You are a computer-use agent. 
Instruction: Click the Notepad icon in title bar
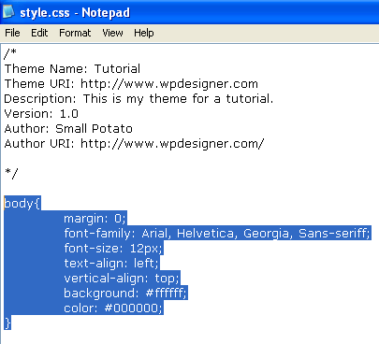click(x=8, y=12)
